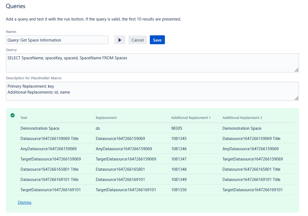Click the 1081347 id cell
Screen dimensions: 308x216
click(x=179, y=159)
